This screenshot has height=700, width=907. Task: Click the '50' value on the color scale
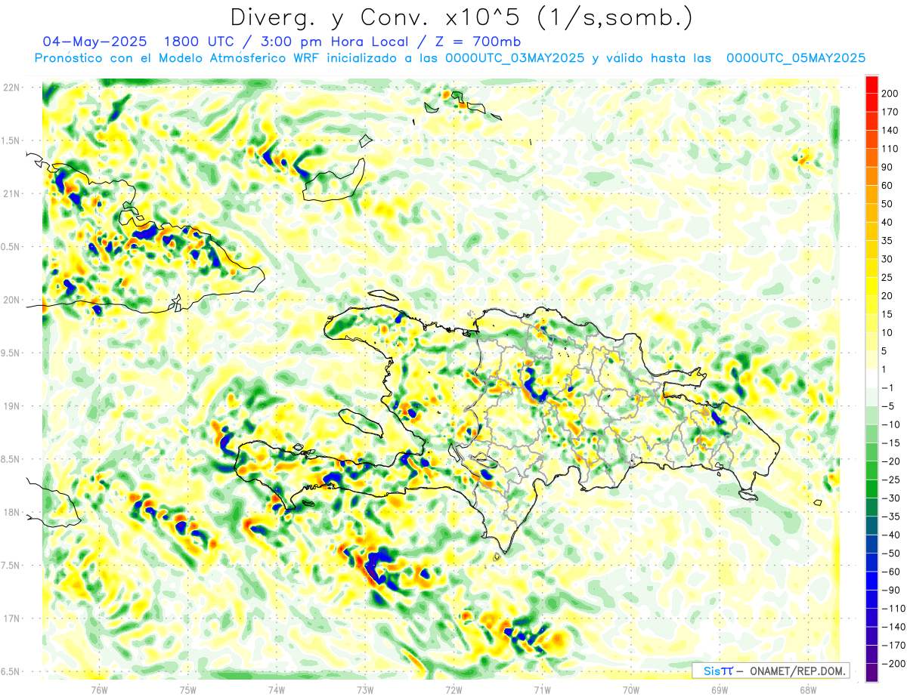pyautogui.click(x=888, y=204)
